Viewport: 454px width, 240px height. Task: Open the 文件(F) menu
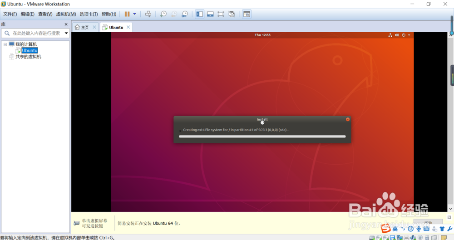pyautogui.click(x=10, y=14)
